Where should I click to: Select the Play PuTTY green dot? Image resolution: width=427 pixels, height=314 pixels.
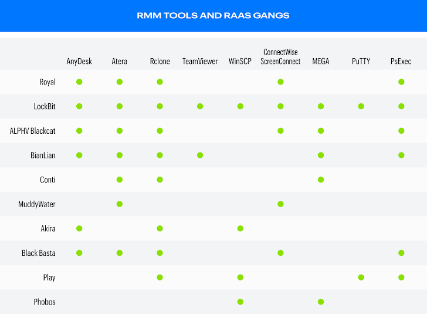click(x=361, y=278)
